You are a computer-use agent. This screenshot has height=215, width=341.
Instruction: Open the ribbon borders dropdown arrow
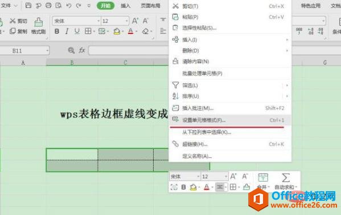click(94, 32)
